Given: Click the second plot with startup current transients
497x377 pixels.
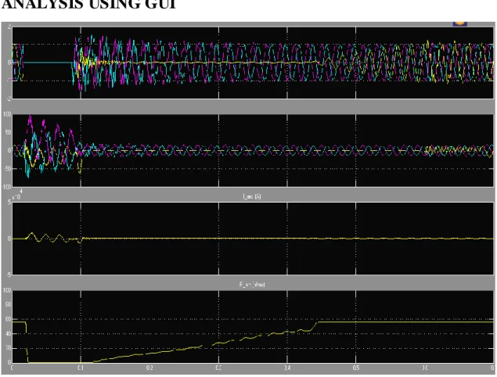Looking at the screenshot, I should click(253, 150).
